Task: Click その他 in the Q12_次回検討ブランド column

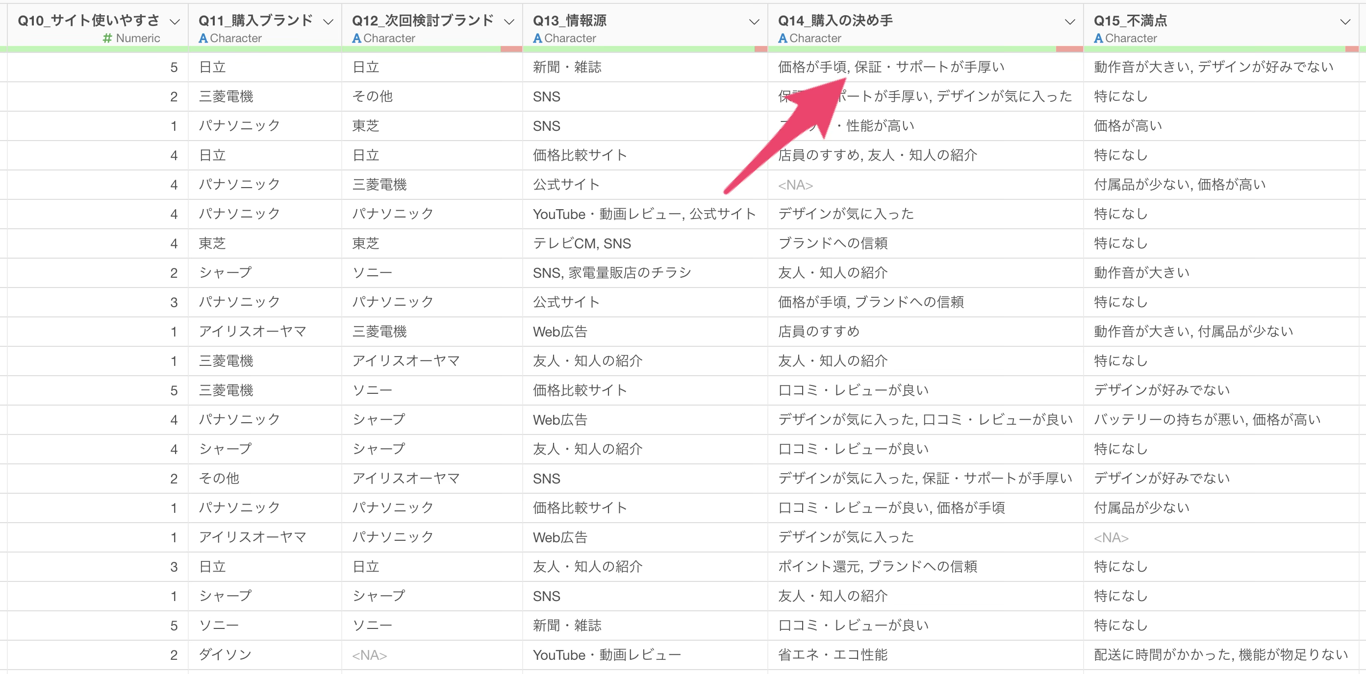Action: point(432,96)
